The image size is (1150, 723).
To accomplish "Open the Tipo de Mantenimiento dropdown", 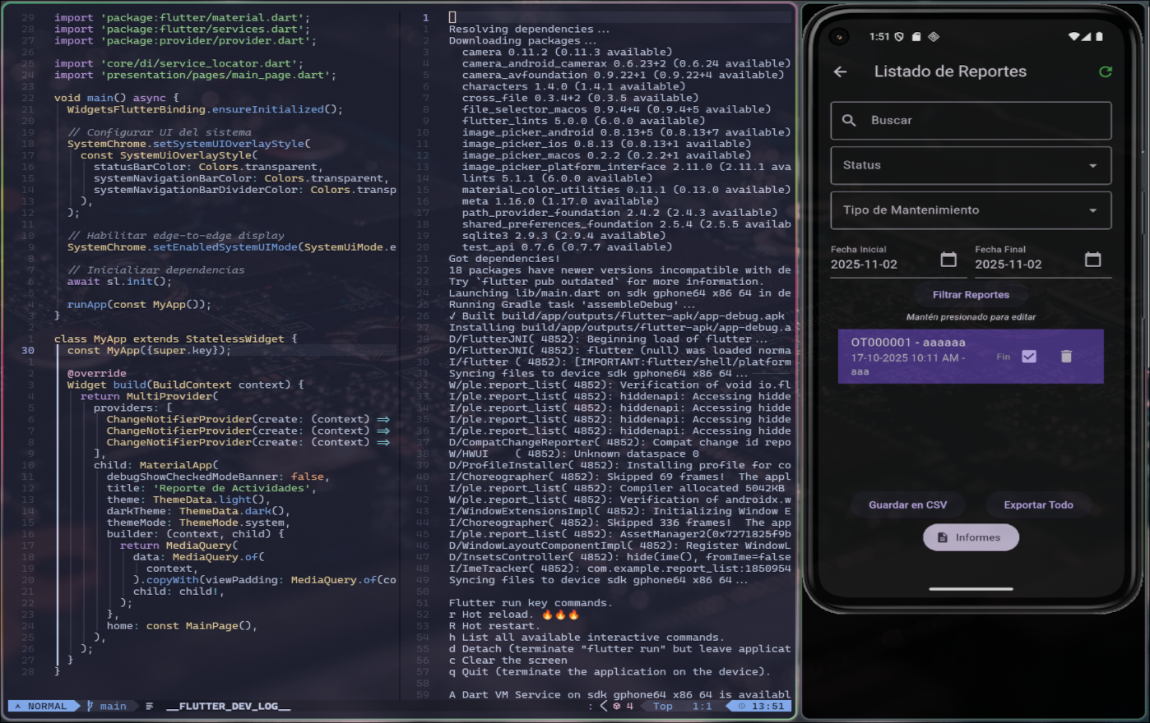I will pyautogui.click(x=971, y=210).
